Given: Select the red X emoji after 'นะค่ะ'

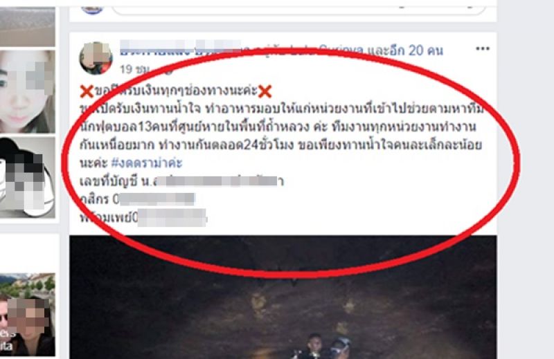Looking at the screenshot, I should coord(265,91).
